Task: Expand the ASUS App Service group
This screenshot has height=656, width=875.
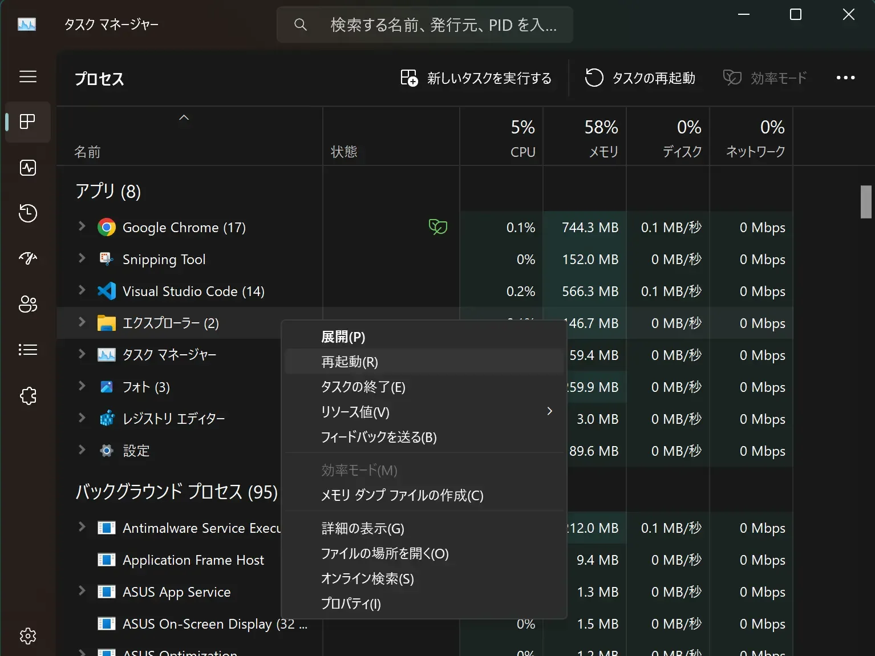Action: (82, 591)
